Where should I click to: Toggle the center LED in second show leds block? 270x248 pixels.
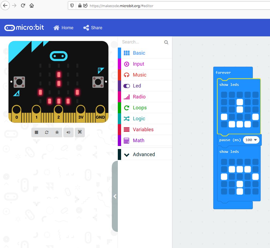(x=239, y=177)
